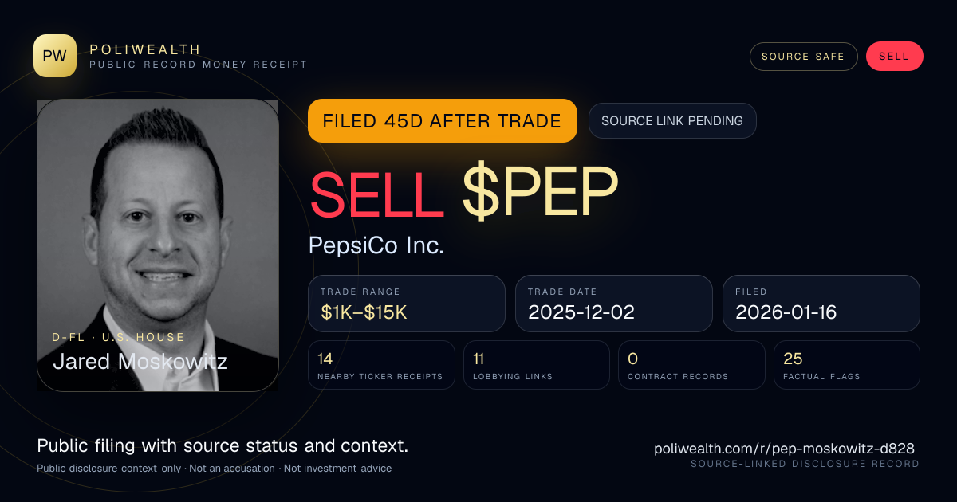The height and width of the screenshot is (502, 957).
Task: Click the D-FL · U.S. HOUSE label
Action: (x=119, y=338)
